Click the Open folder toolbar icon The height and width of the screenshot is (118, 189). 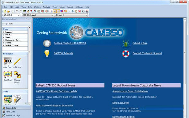[x=9, y=11]
